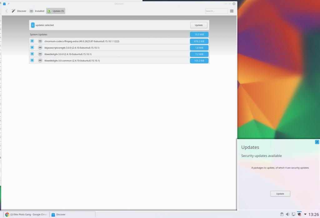Uncheck the chromium-codecs-ffmpeg-extra update checkbox
The height and width of the screenshot is (218, 320).
[32, 41]
